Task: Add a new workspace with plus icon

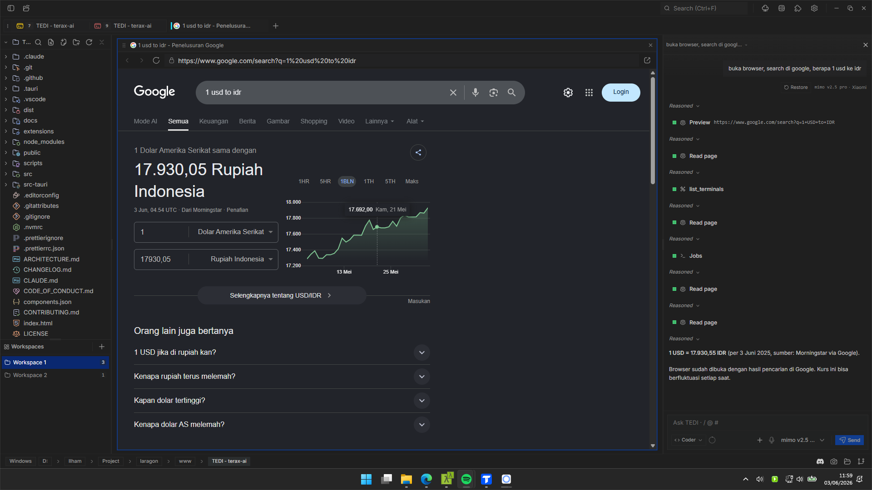Action: [x=102, y=347]
